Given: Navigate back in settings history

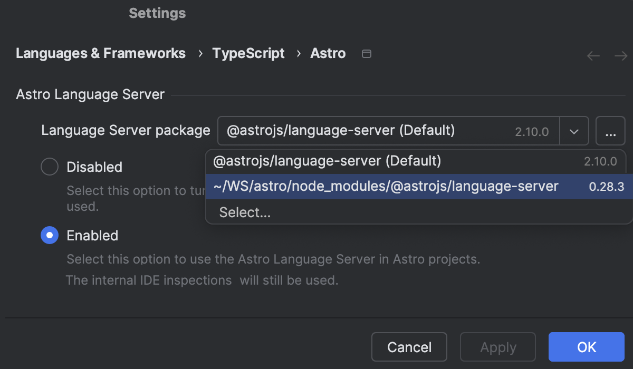Looking at the screenshot, I should click(593, 55).
